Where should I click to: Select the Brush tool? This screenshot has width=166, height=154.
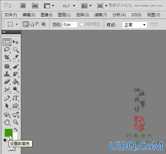16,66
